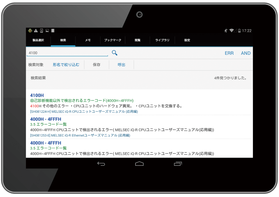This screenshot has width=279, height=197.
Task: Open the 形名で絞り込む filter selector
Action: coord(66,65)
